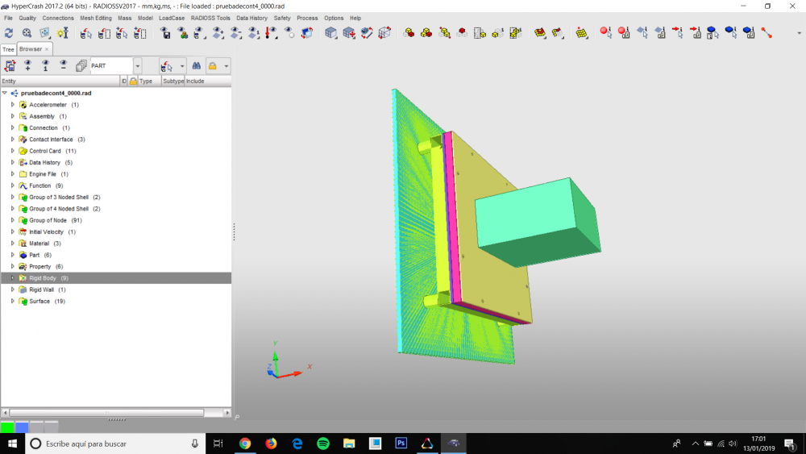Expand the Rigid Body tree node
The width and height of the screenshot is (806, 454).
[x=13, y=278]
